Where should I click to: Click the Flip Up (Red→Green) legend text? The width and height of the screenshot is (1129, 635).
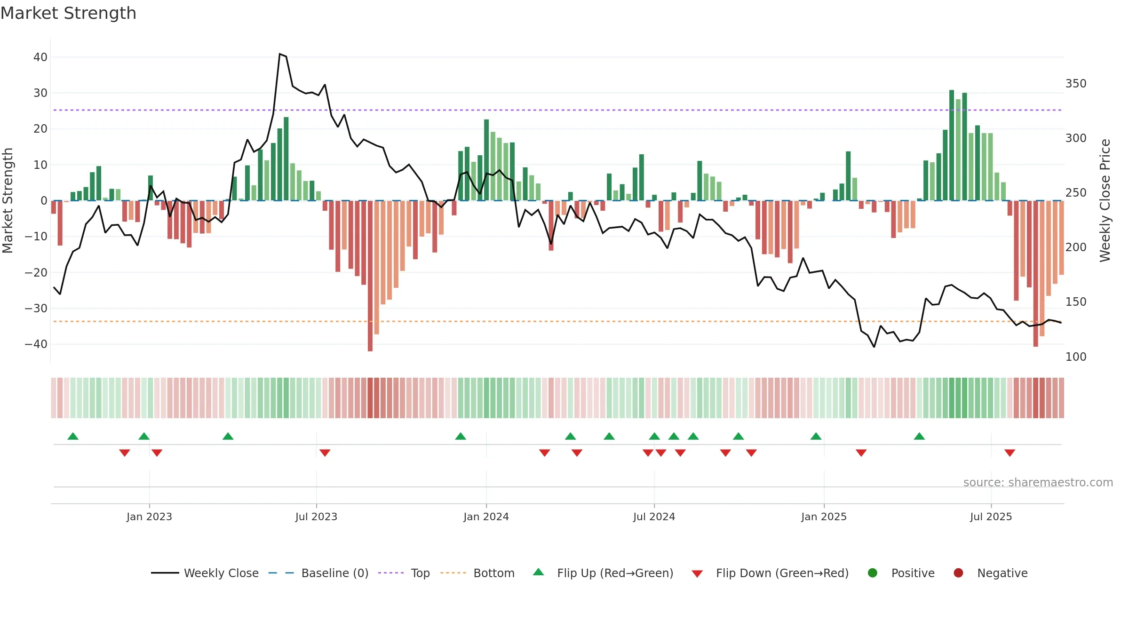[x=615, y=573]
